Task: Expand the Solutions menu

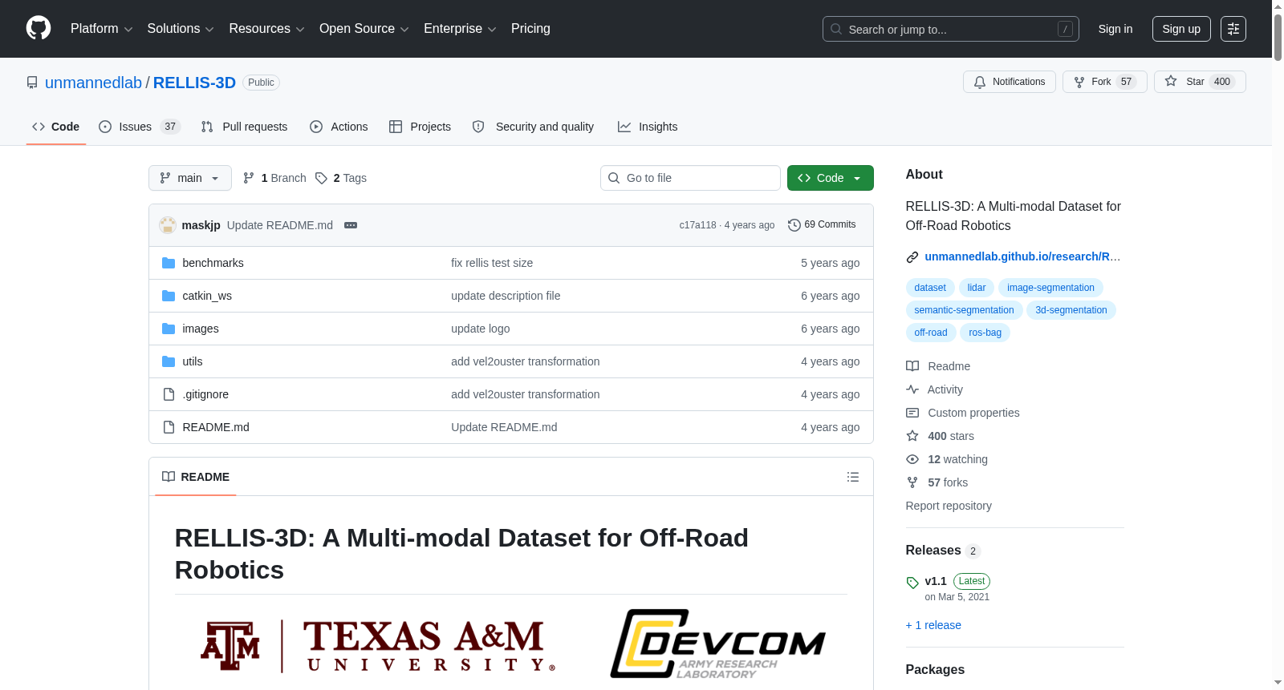Action: (x=181, y=29)
